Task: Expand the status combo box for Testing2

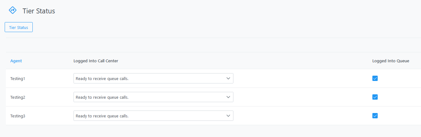Action: [153, 97]
